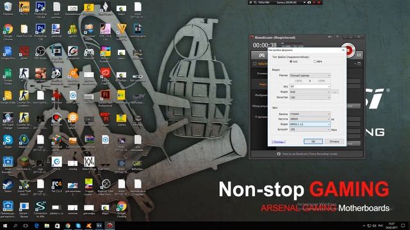Image resolution: width=410 pixels, height=230 pixels.
Task: Click the [Помощь] help link
Action: pyautogui.click(x=279, y=142)
